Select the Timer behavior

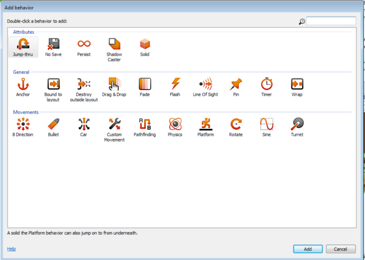(x=267, y=87)
